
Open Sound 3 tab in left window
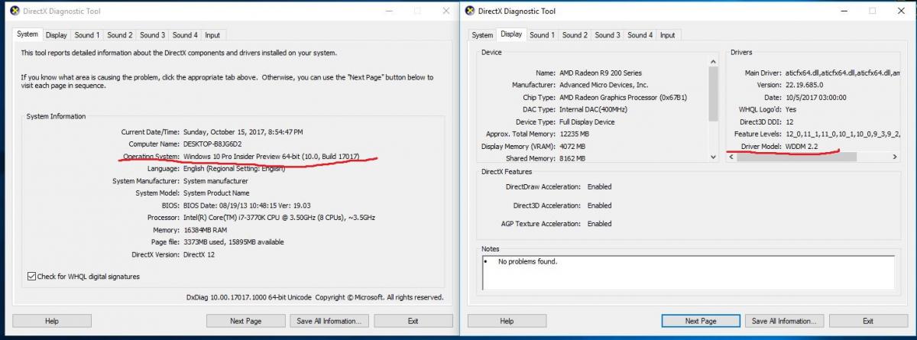(x=152, y=35)
